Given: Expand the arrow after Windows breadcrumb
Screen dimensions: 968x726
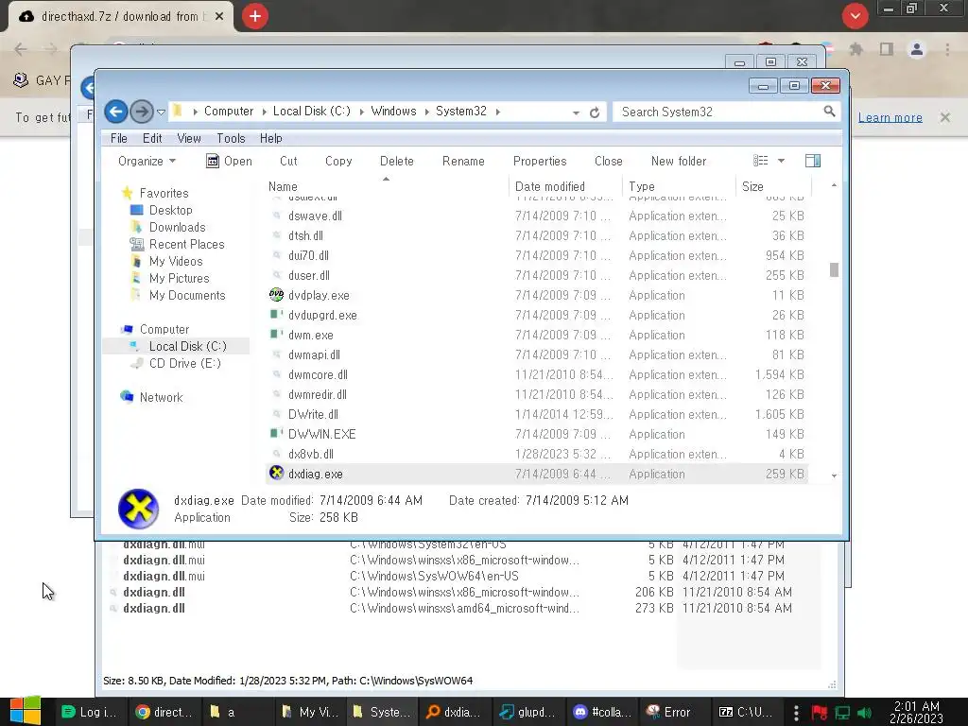Looking at the screenshot, I should coord(426,112).
